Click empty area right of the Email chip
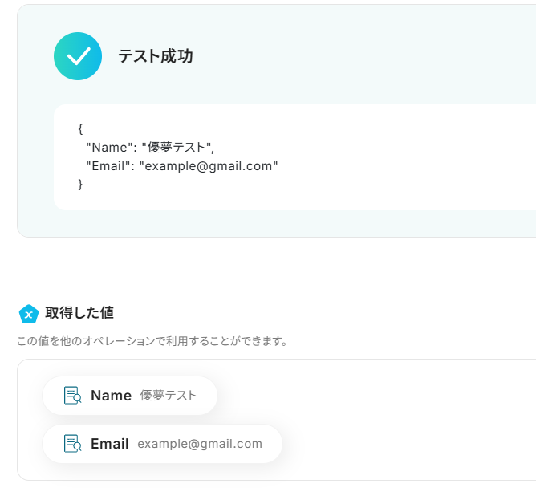 point(401,444)
